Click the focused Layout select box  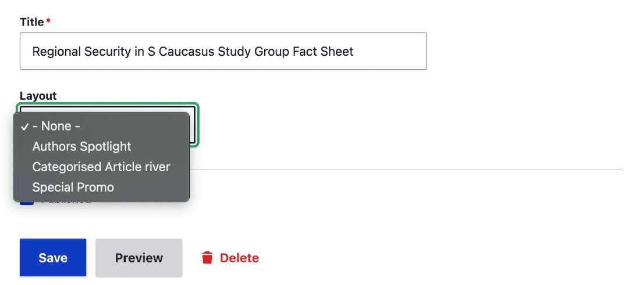[x=194, y=124]
